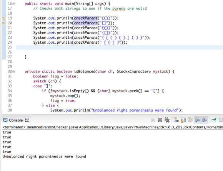Screen dimensions: 223x171
Task: Click the Terminate (stop) console button
Action: coord(153,120)
